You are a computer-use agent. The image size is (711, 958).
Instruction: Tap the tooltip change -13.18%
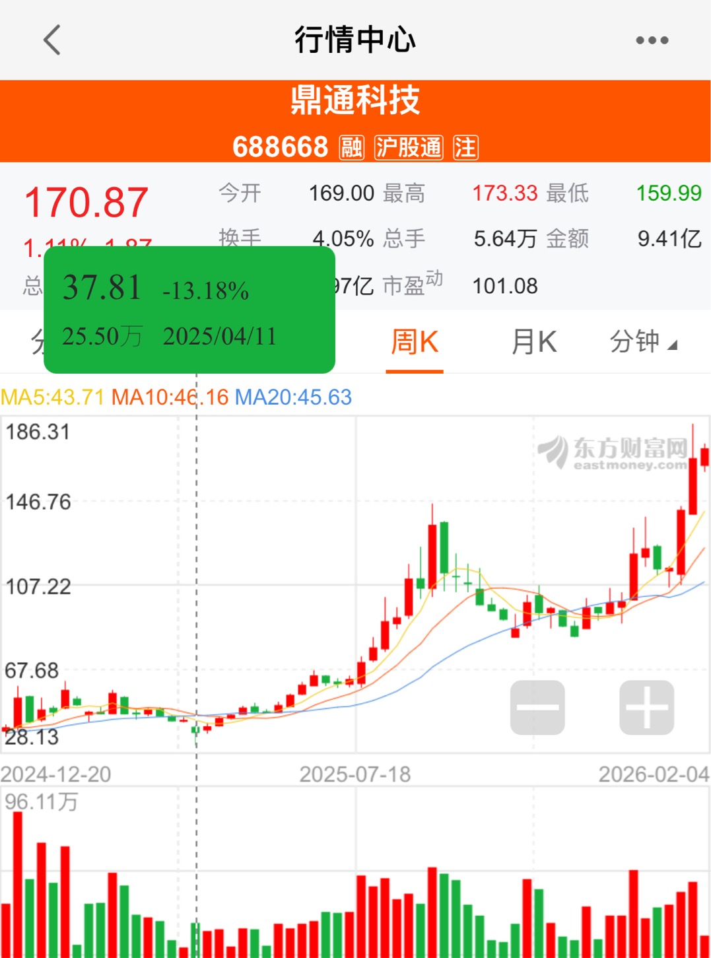pos(205,291)
